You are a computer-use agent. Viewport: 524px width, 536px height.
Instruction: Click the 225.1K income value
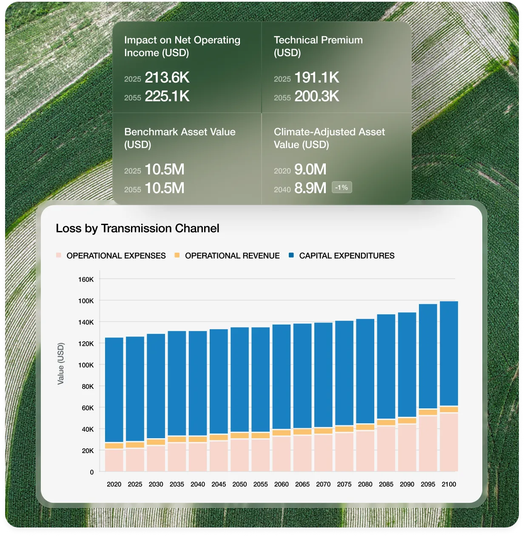point(167,96)
